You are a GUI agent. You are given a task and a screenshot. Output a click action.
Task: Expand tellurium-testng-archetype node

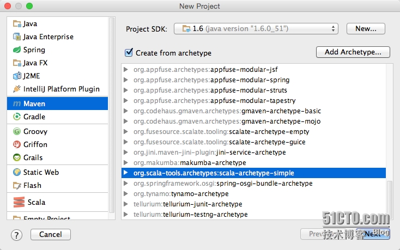(125, 214)
